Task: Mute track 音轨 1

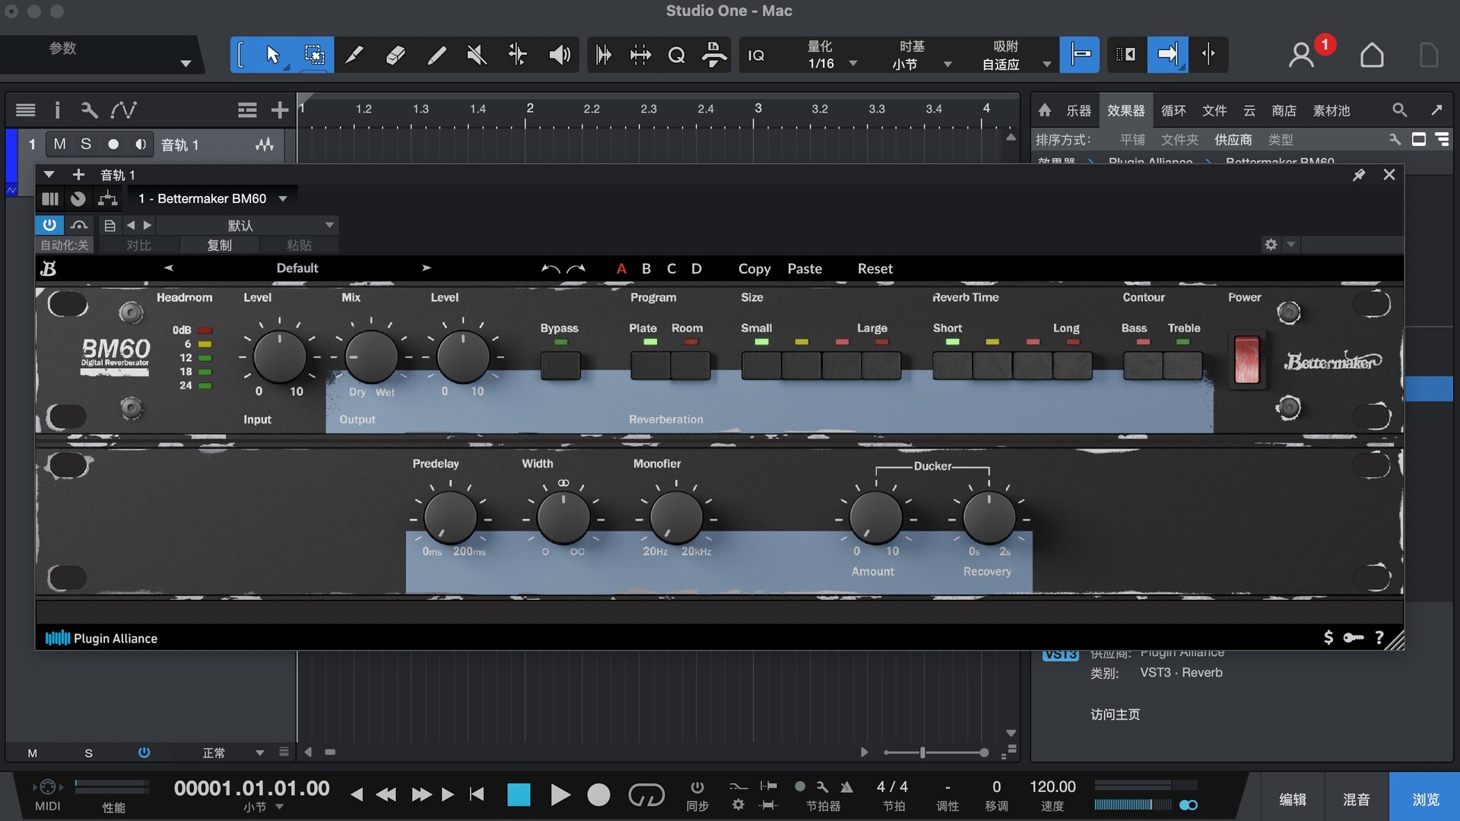Action: 59,144
